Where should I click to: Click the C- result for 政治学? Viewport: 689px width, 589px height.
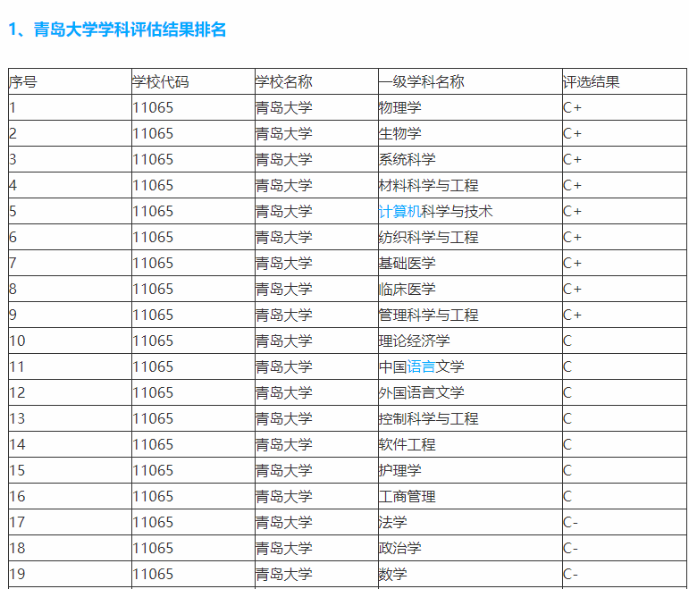coord(625,548)
